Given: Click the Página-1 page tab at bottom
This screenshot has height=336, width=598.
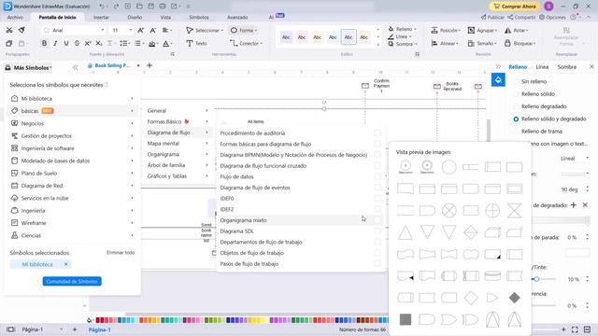Looking at the screenshot, I should 100,329.
